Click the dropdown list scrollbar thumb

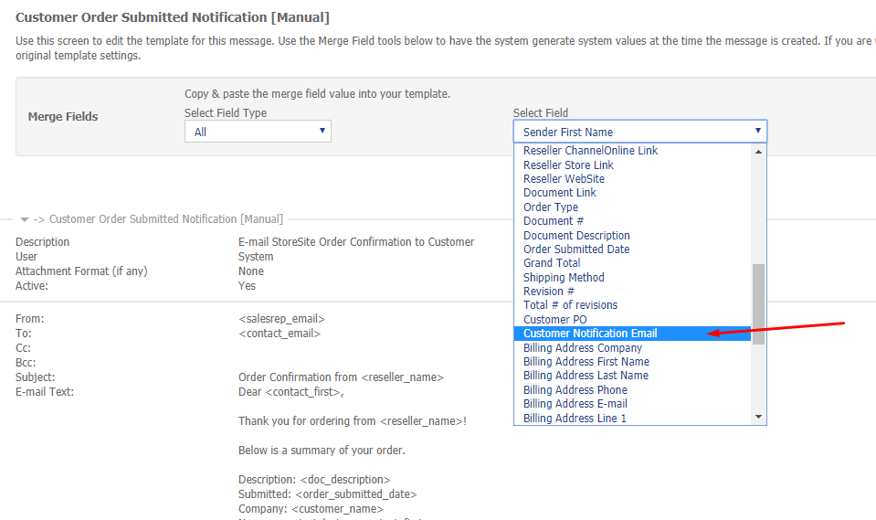(758, 303)
